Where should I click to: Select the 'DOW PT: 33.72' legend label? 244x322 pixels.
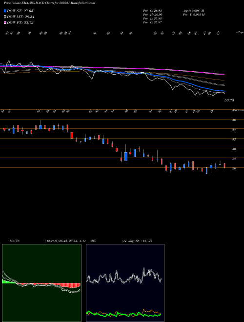[x=20, y=22]
